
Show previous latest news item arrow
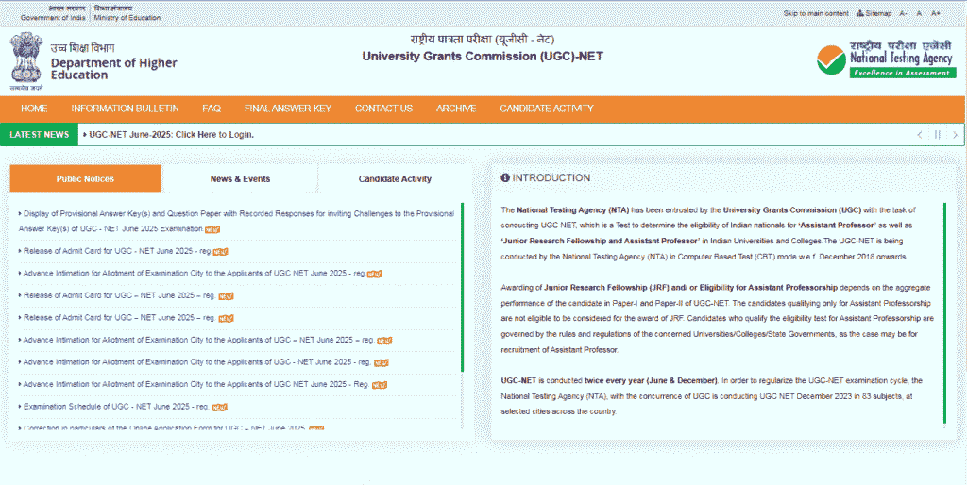coord(920,134)
